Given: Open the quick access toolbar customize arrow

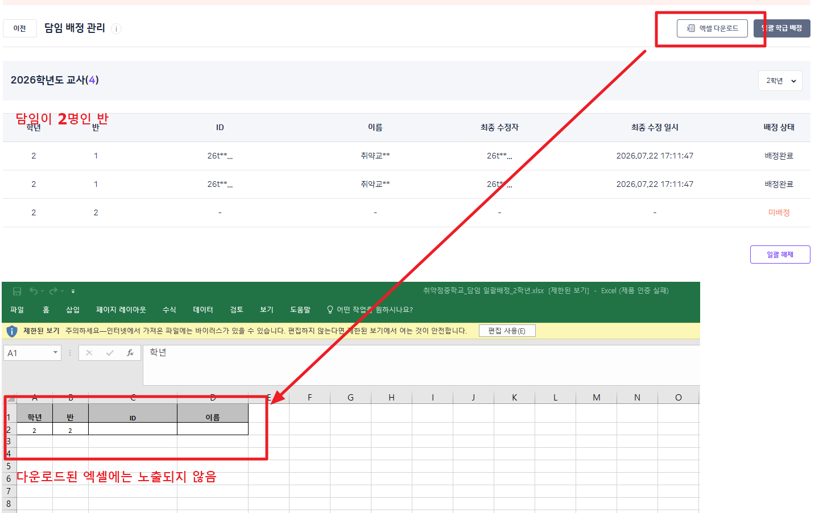Looking at the screenshot, I should tap(73, 291).
